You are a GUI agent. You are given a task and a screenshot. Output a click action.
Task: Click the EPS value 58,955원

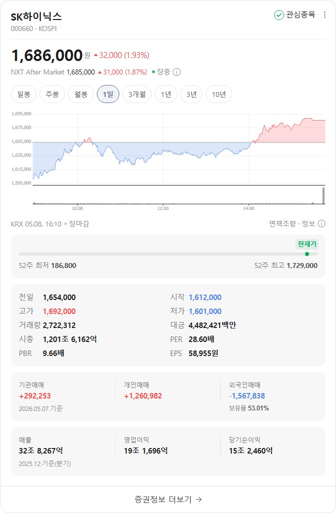[x=203, y=353]
